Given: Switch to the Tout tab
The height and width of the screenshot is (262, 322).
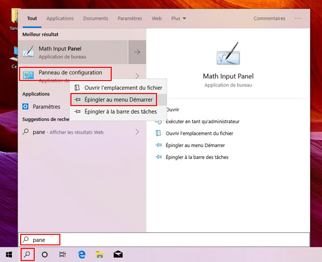Looking at the screenshot, I should click(32, 19).
